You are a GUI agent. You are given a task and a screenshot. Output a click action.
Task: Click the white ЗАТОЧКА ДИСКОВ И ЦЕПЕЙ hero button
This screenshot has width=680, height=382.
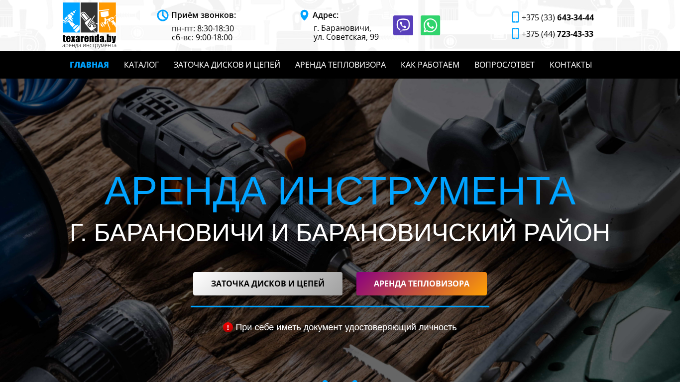pos(268,284)
